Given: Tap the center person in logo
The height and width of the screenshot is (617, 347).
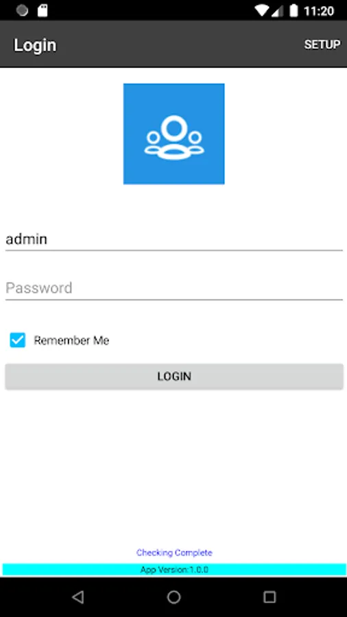Looking at the screenshot, I should click(x=173, y=136).
